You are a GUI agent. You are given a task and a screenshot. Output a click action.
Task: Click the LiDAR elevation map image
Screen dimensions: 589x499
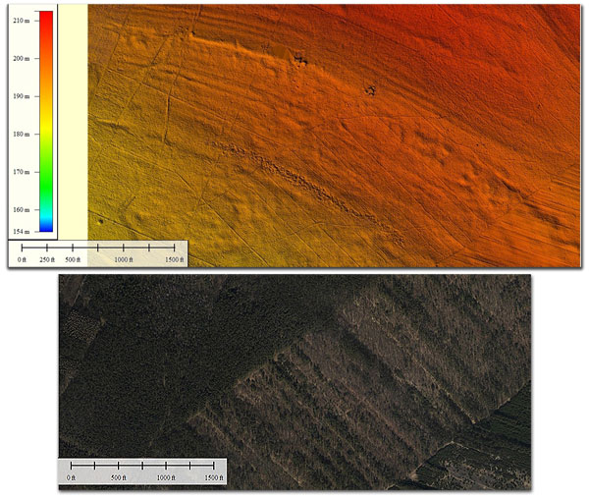(334, 136)
